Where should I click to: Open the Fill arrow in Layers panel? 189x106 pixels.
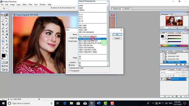pos(187,76)
